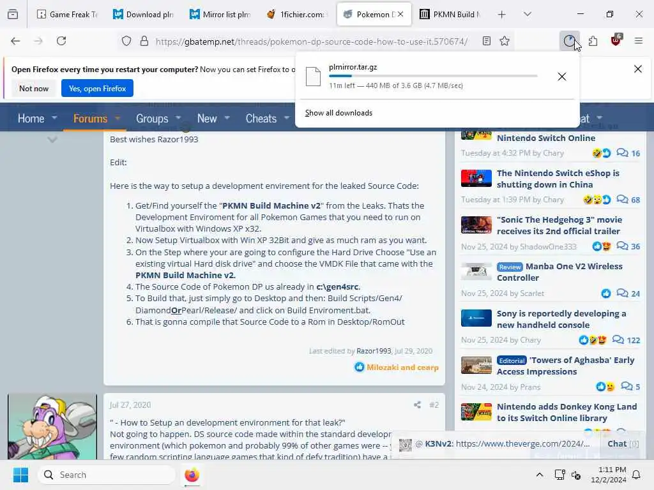654x490 pixels.
Task: Open comments on Nintendo Switch Online article
Action: (628, 153)
